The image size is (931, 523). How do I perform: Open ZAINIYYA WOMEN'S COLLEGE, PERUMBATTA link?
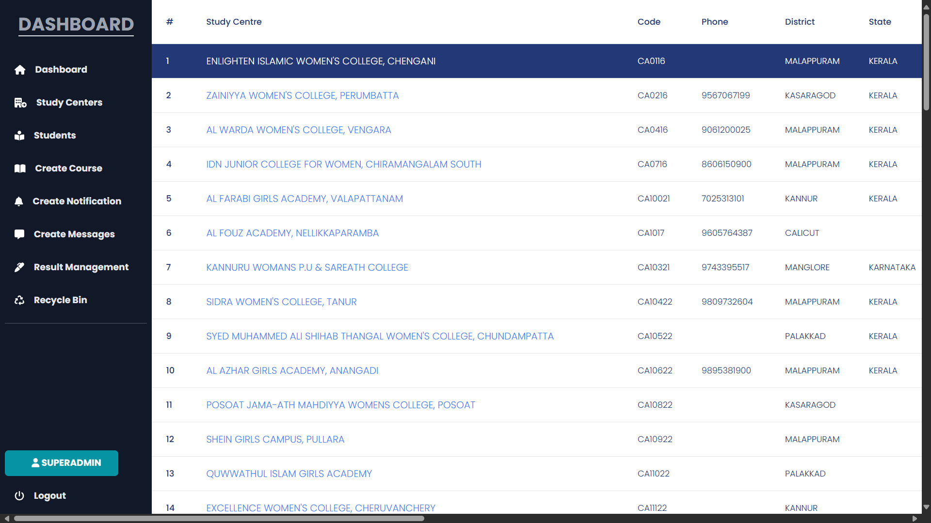point(302,95)
